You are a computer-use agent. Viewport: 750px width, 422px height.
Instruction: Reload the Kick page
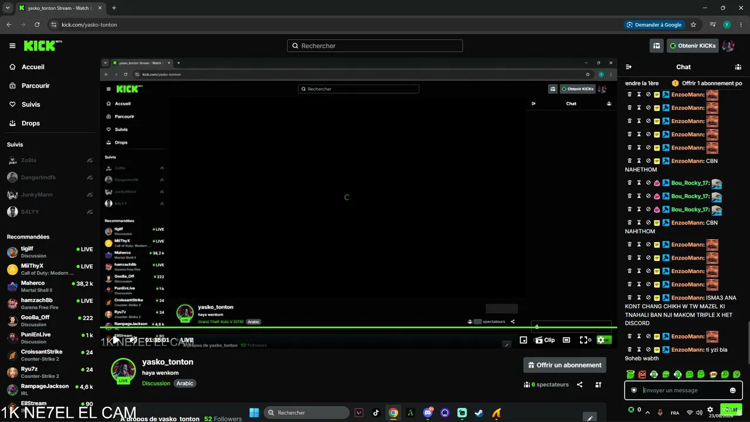click(37, 25)
